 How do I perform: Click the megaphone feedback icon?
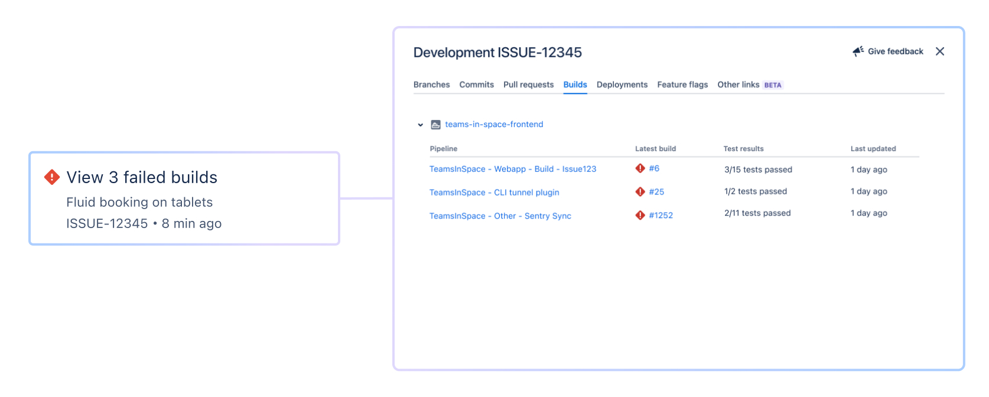click(858, 51)
